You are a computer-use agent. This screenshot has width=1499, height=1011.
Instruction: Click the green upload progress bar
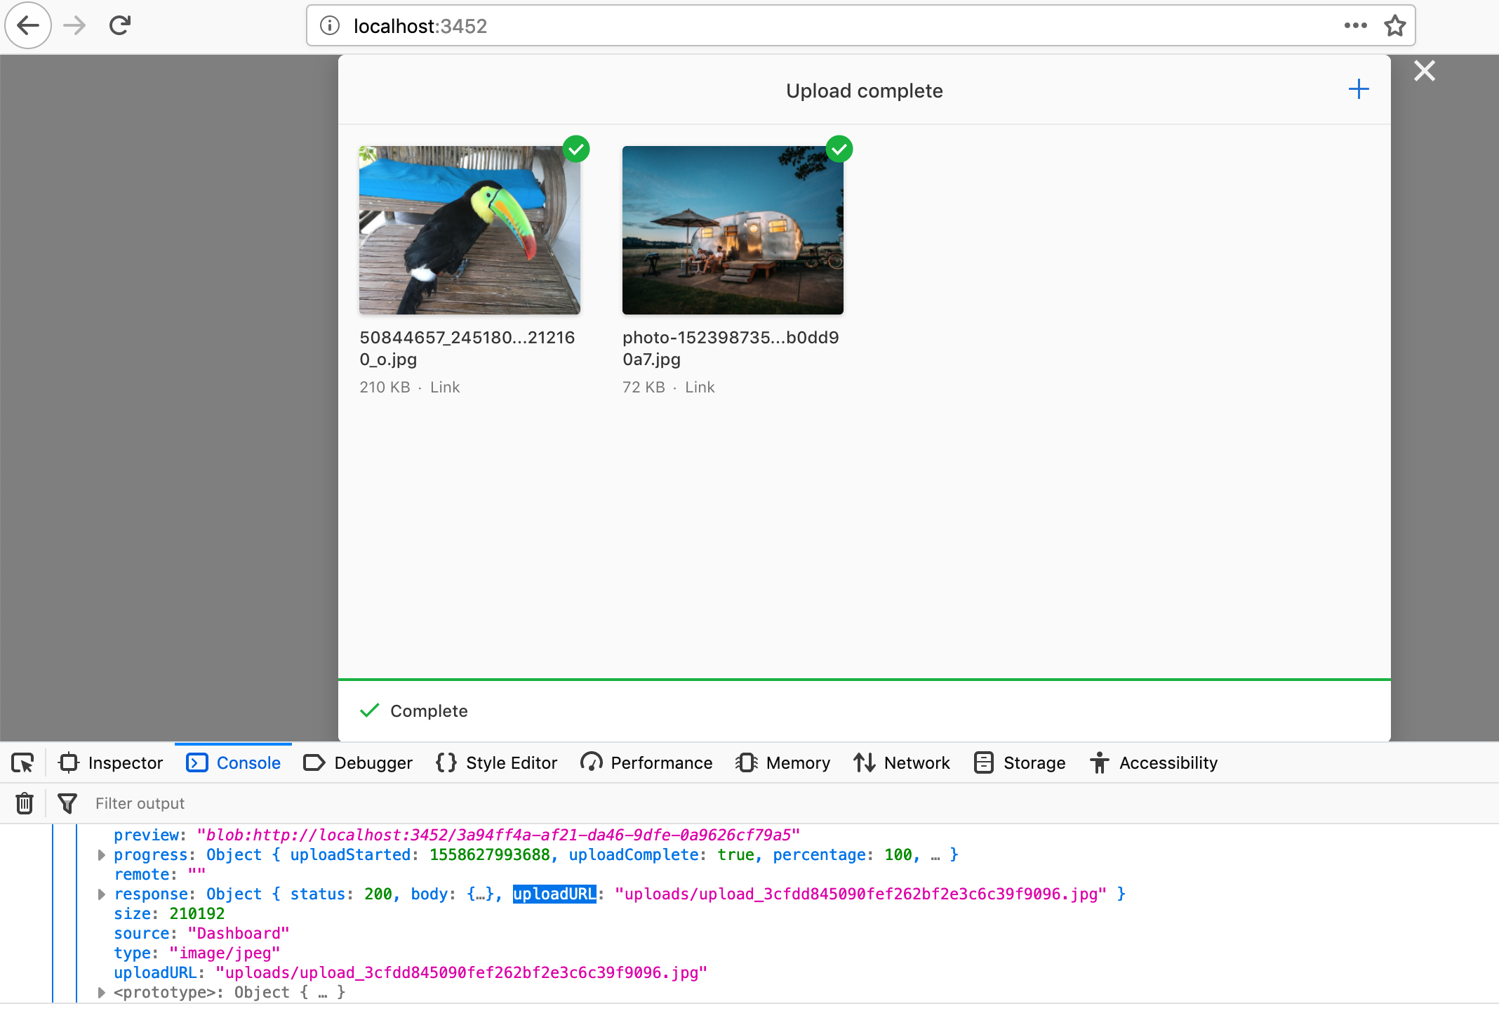(x=864, y=680)
